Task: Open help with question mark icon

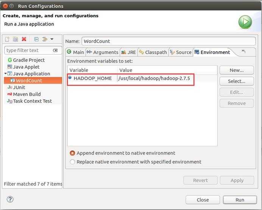Action: (10, 199)
